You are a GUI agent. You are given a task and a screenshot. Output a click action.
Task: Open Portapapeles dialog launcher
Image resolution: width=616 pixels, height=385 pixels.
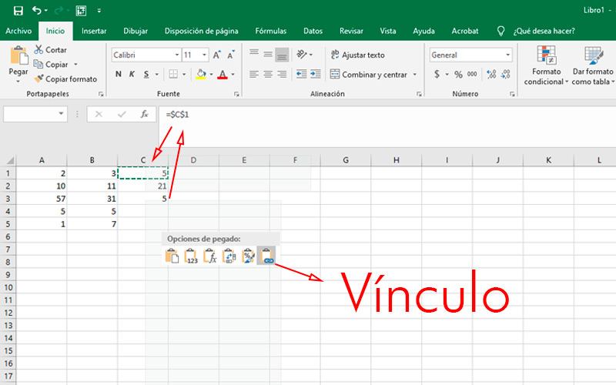click(101, 94)
